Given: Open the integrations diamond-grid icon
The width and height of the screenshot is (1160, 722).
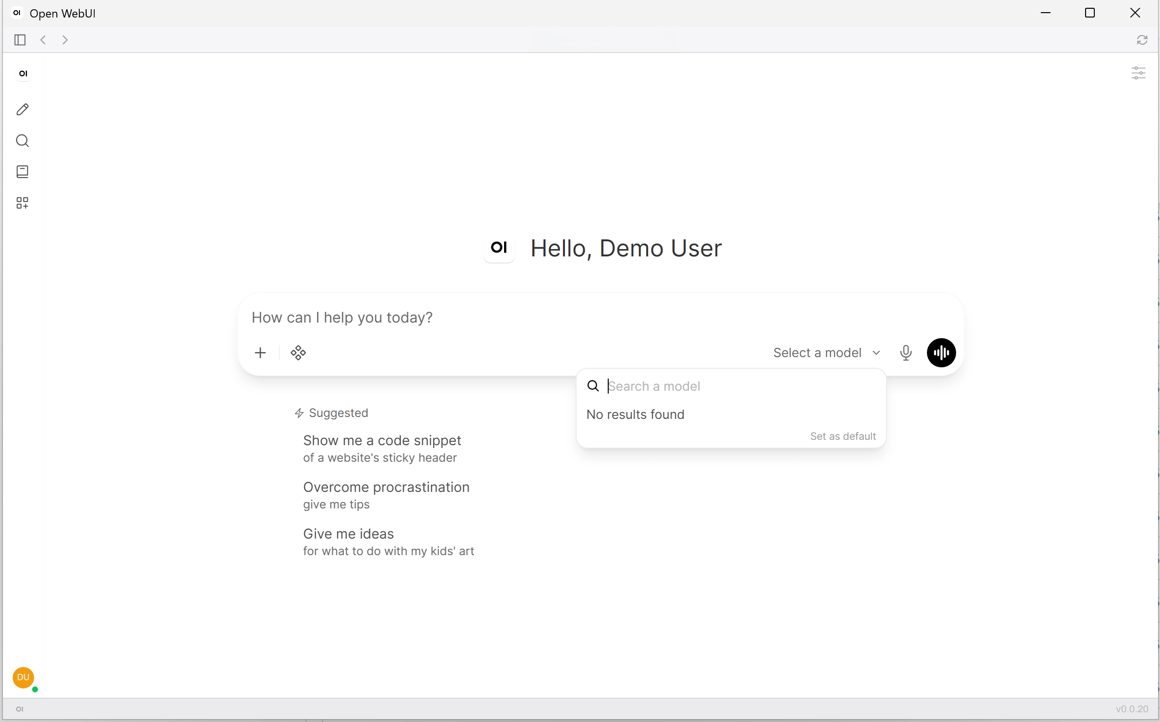Looking at the screenshot, I should click(x=298, y=353).
